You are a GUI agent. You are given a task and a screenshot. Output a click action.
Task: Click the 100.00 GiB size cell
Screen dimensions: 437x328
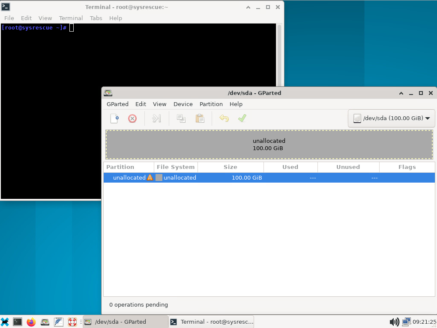tap(247, 177)
